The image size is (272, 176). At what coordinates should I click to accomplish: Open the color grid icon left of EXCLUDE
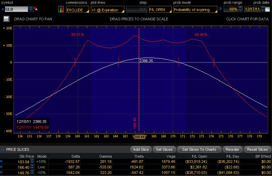(x=61, y=9)
